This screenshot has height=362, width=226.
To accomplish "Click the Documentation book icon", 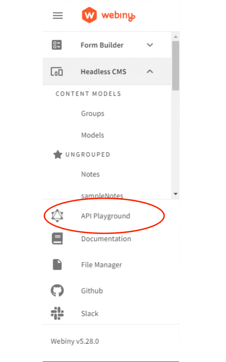I will (x=58, y=238).
